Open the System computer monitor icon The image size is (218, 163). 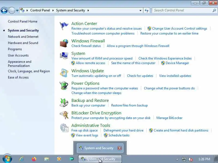pyautogui.click(x=64, y=56)
